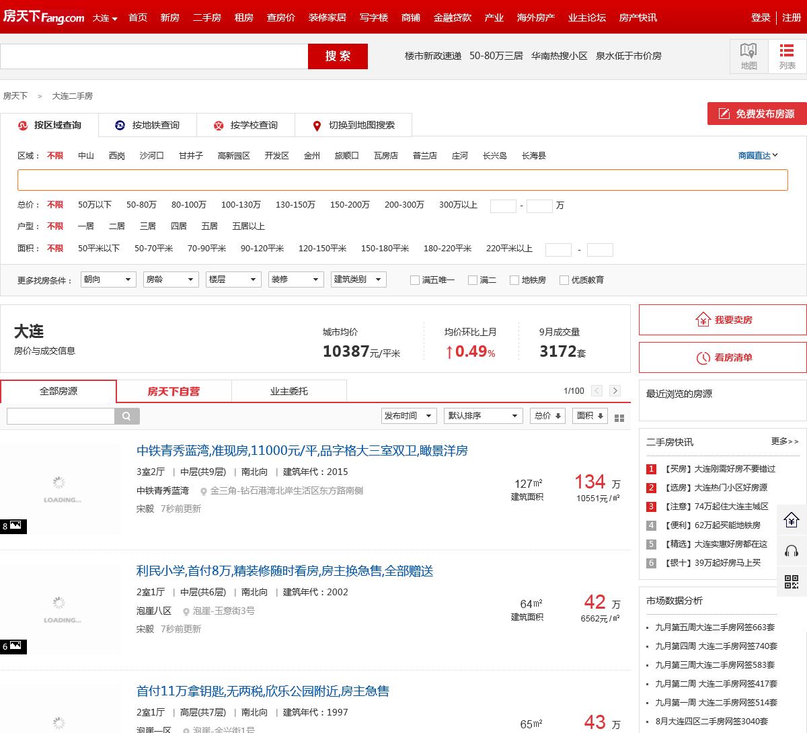Click the grid layout view icon
Image resolution: width=807 pixels, height=733 pixels.
pyautogui.click(x=619, y=418)
